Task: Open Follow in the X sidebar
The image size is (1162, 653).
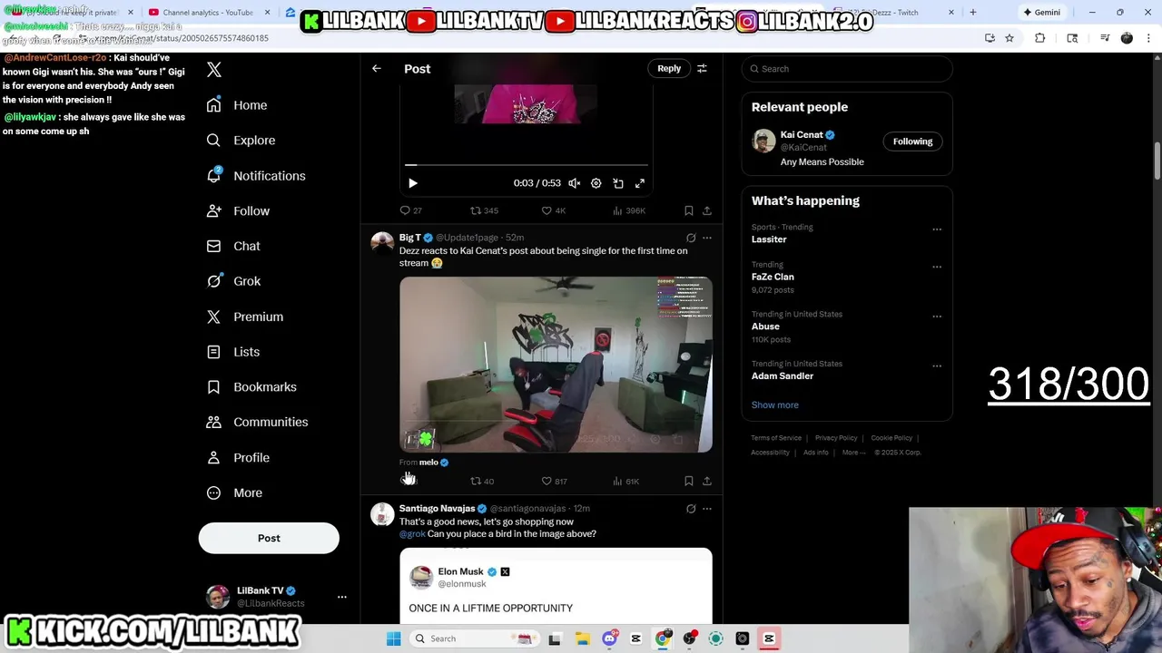Action: point(238,210)
